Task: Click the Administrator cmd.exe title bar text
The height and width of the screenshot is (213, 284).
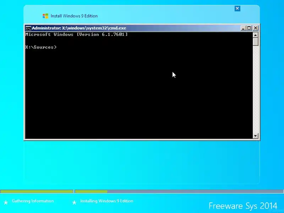Action: 79,28
